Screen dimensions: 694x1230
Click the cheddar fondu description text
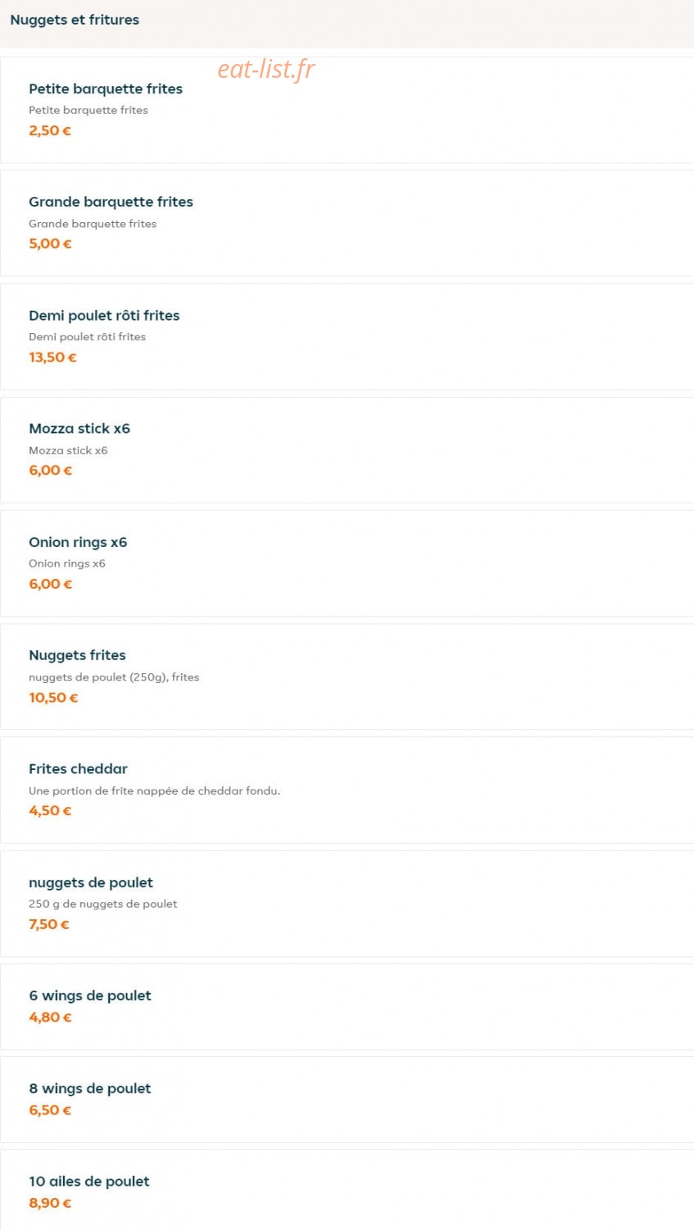click(154, 790)
